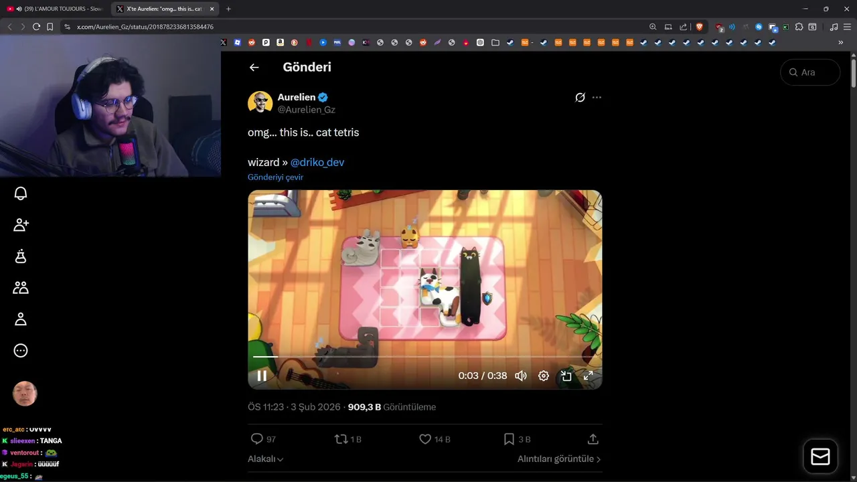This screenshot has width=857, height=482.
Task: Click the follow-people icon in the sidebar
Action: coord(21,225)
